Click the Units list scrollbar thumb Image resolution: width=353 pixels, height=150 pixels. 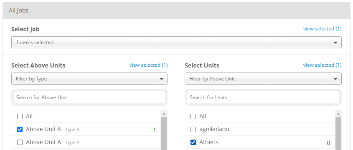click(x=338, y=133)
